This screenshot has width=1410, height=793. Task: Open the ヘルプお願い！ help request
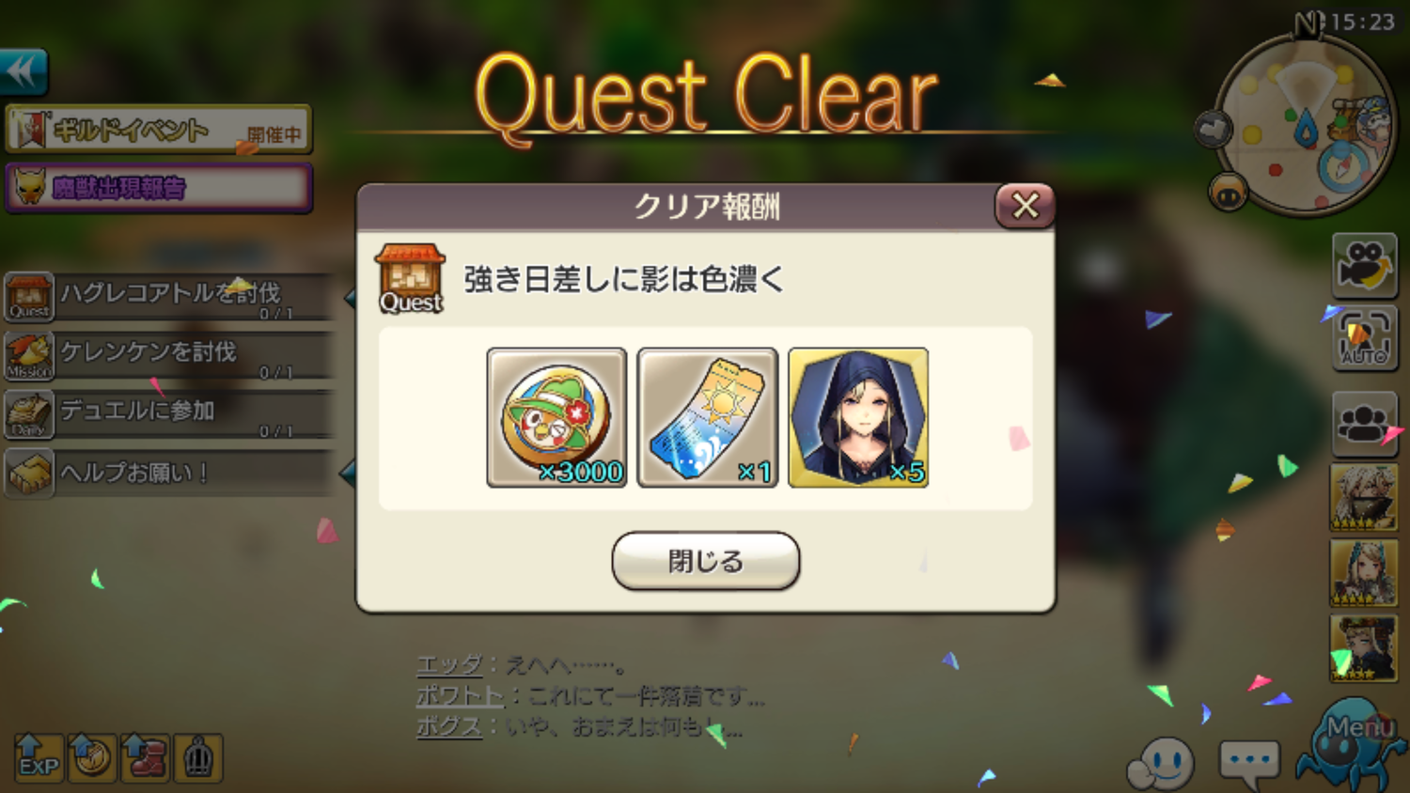[171, 473]
